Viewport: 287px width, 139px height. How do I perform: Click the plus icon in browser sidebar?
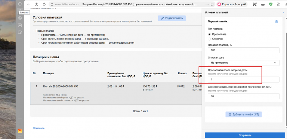(20, 124)
